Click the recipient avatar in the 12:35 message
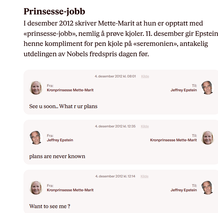The width and height of the screenshot is (218, 213). [x=208, y=138]
